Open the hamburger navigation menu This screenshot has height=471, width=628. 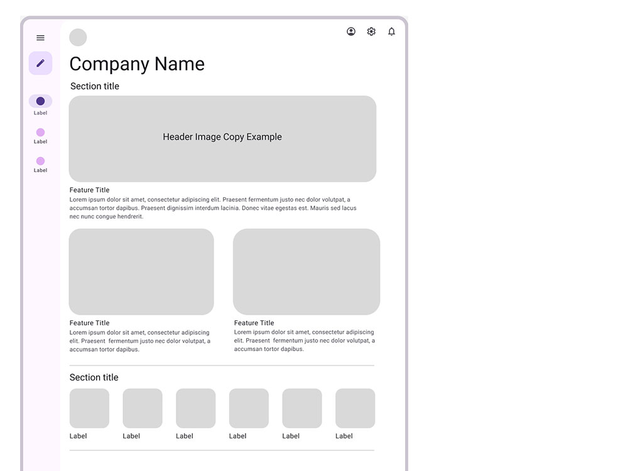coord(40,38)
